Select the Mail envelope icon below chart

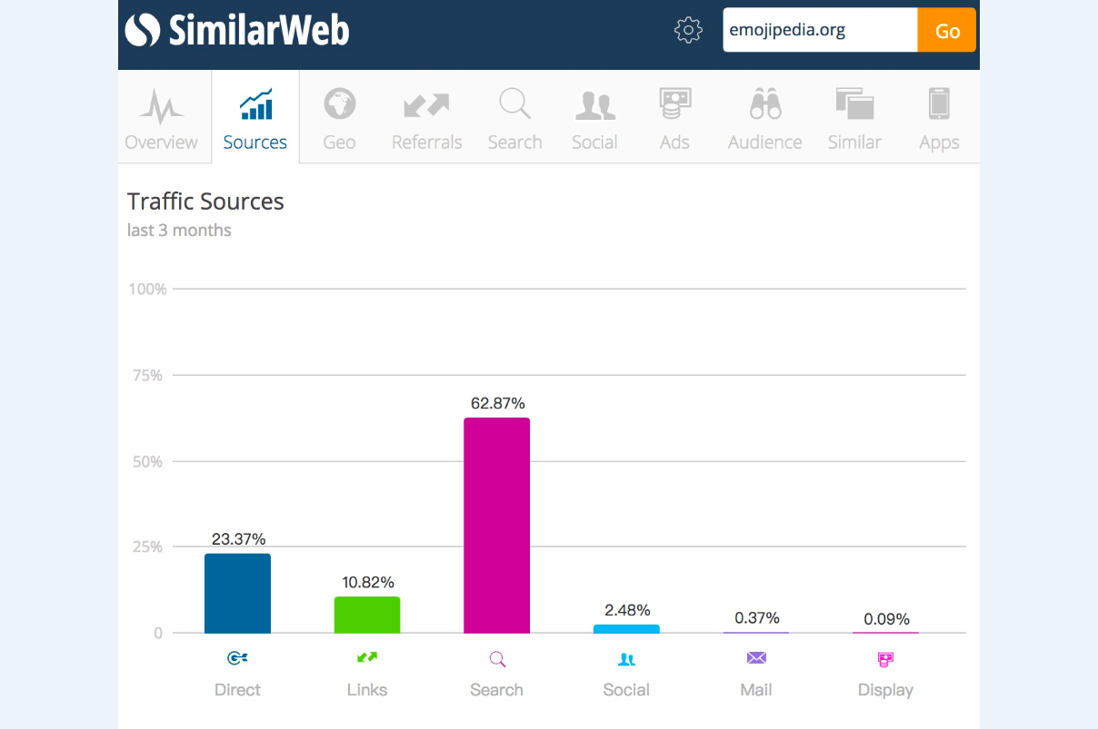pos(756,658)
